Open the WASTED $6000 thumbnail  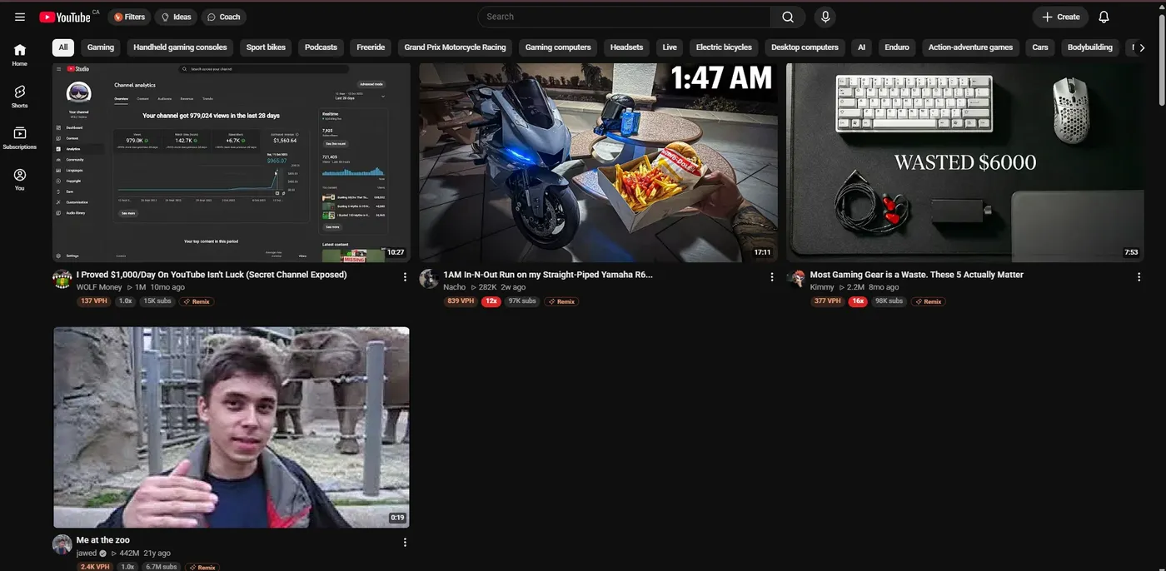965,162
